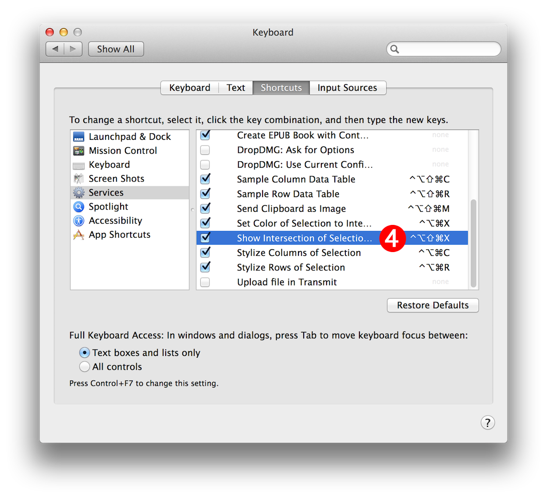Select the Sample Row Data Table row
This screenshot has width=547, height=498.
pyautogui.click(x=332, y=194)
